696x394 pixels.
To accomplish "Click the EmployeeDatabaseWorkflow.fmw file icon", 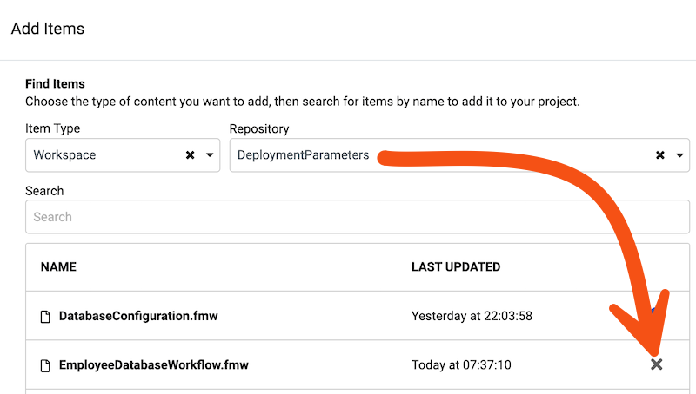I will point(45,365).
